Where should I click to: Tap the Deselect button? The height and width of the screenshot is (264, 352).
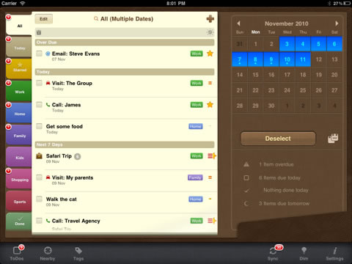click(x=278, y=139)
